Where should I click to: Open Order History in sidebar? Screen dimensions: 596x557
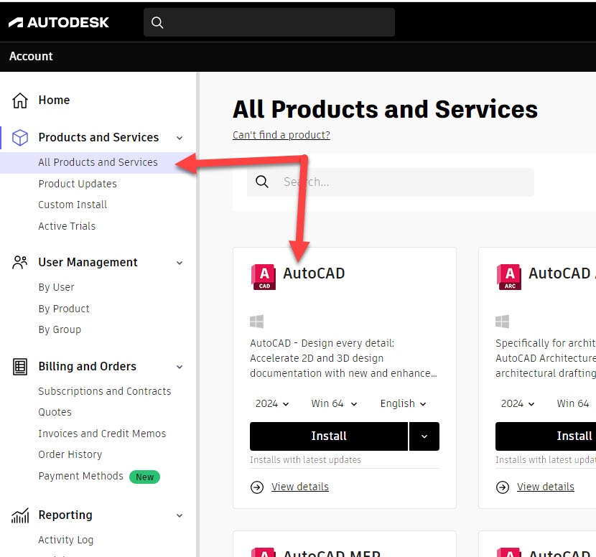70,454
